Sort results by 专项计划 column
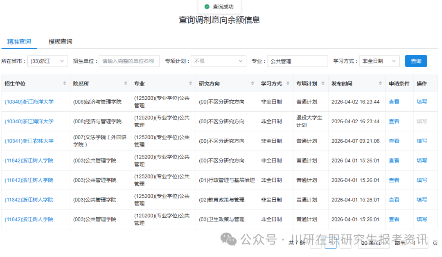 (x=323, y=83)
